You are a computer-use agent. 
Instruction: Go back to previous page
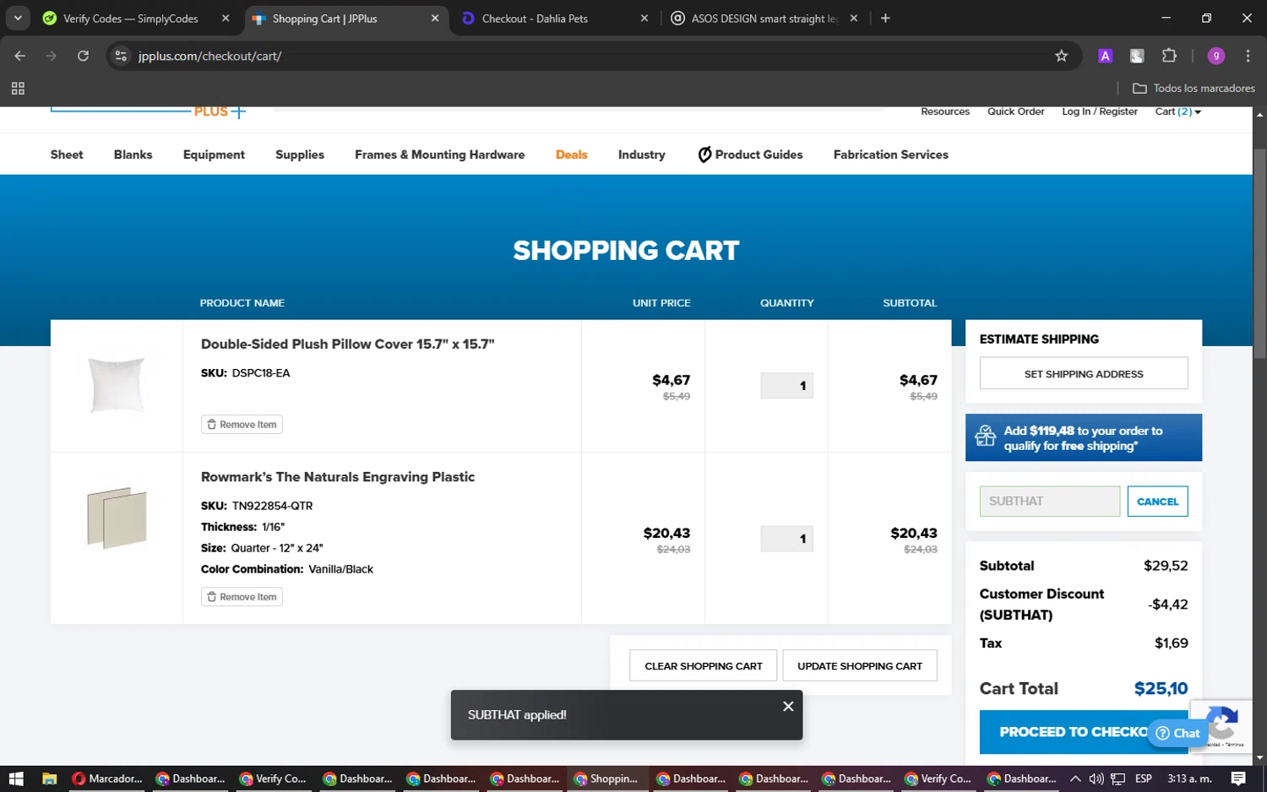tap(19, 56)
